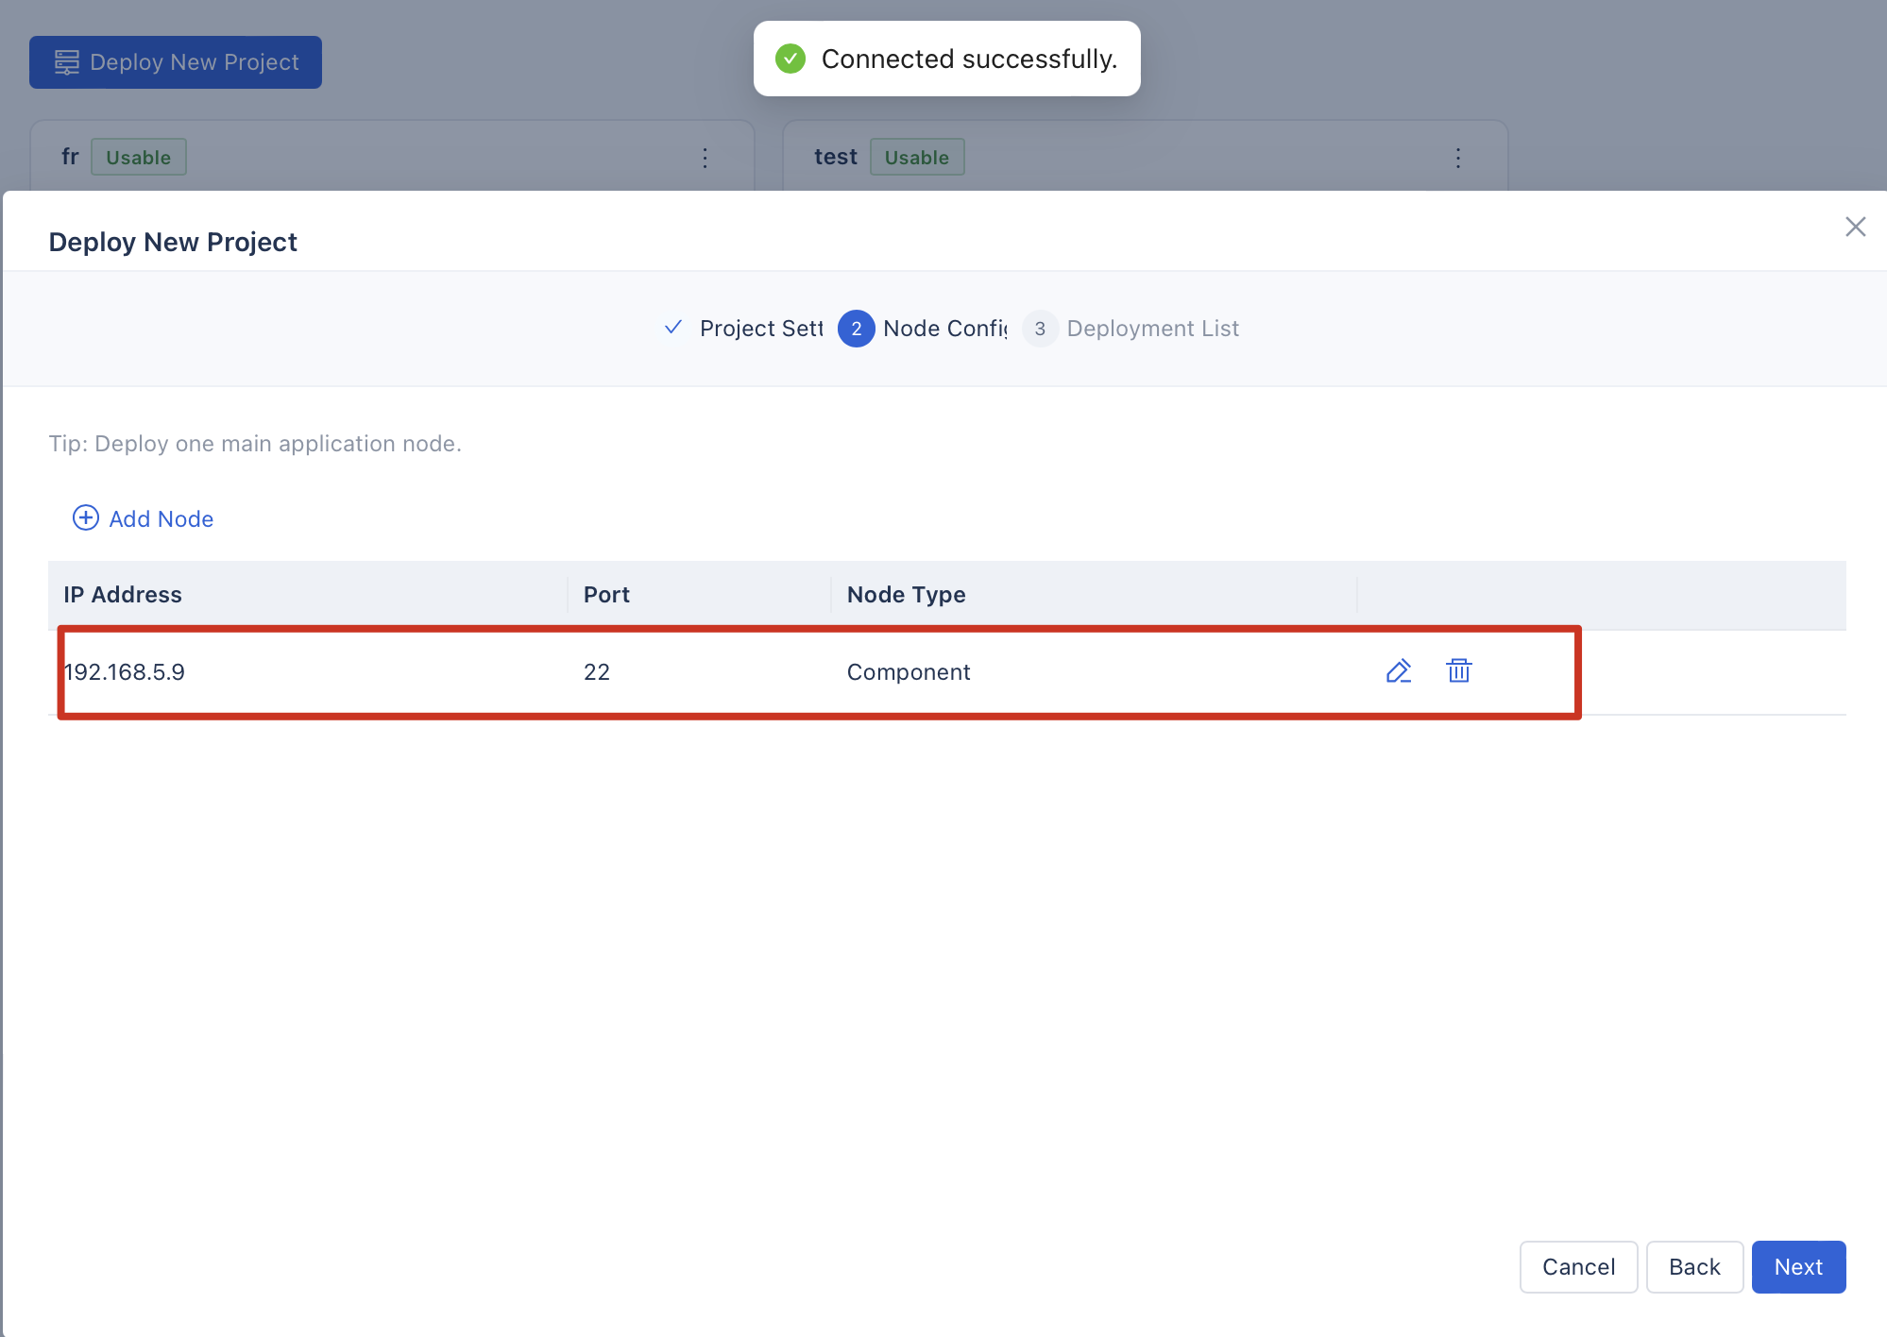Open the test project three-dot menu
Image resolution: width=1887 pixels, height=1337 pixels.
click(1458, 158)
